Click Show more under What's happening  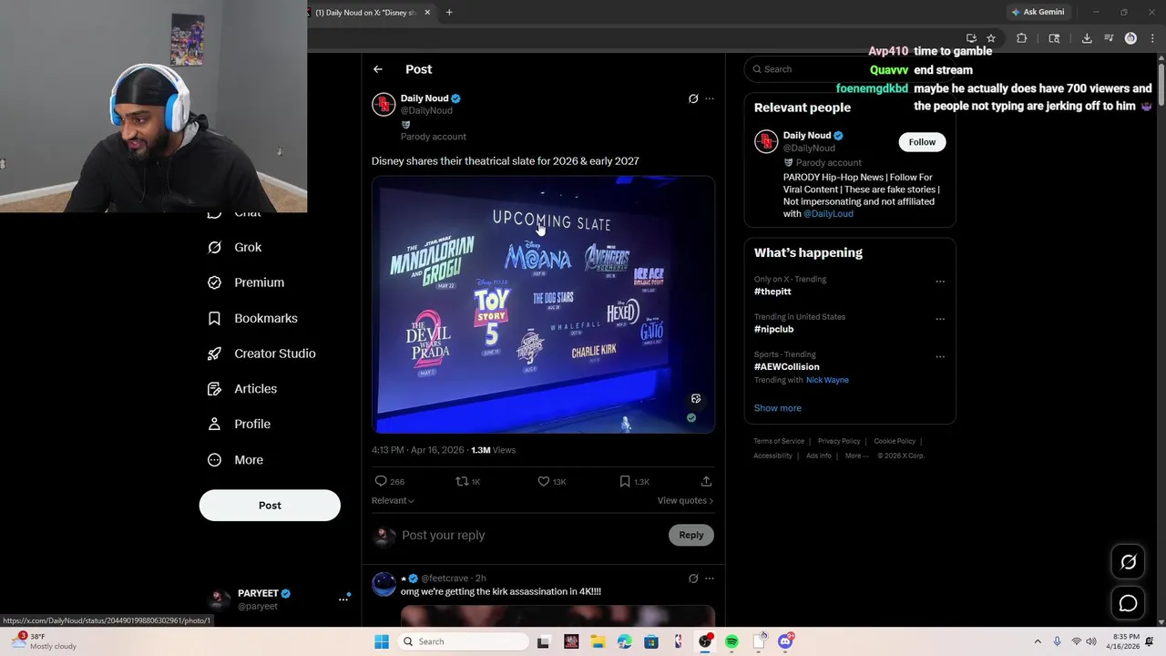point(777,408)
